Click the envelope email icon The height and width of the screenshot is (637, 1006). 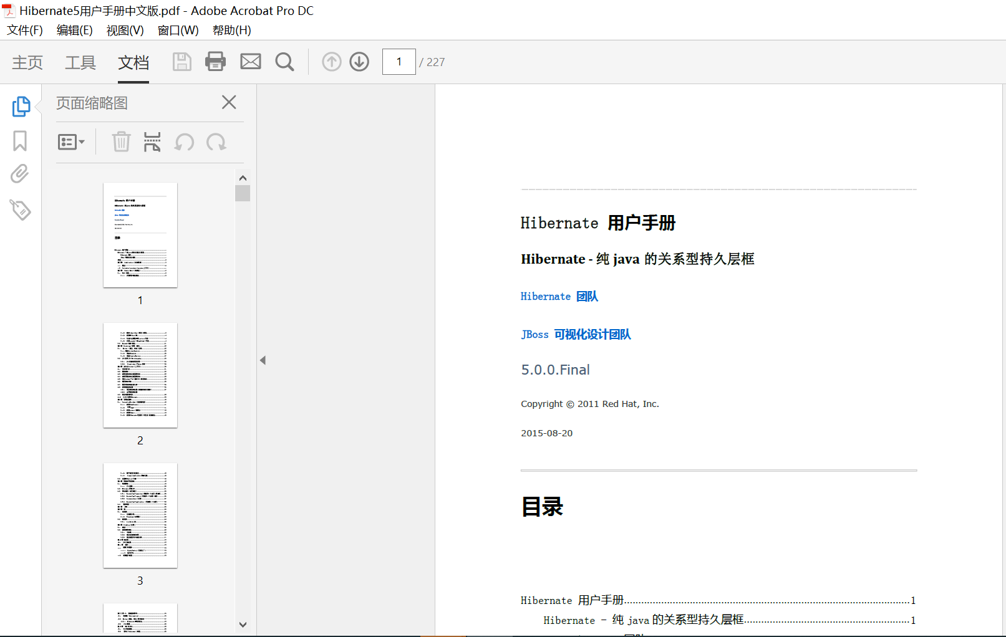click(251, 62)
